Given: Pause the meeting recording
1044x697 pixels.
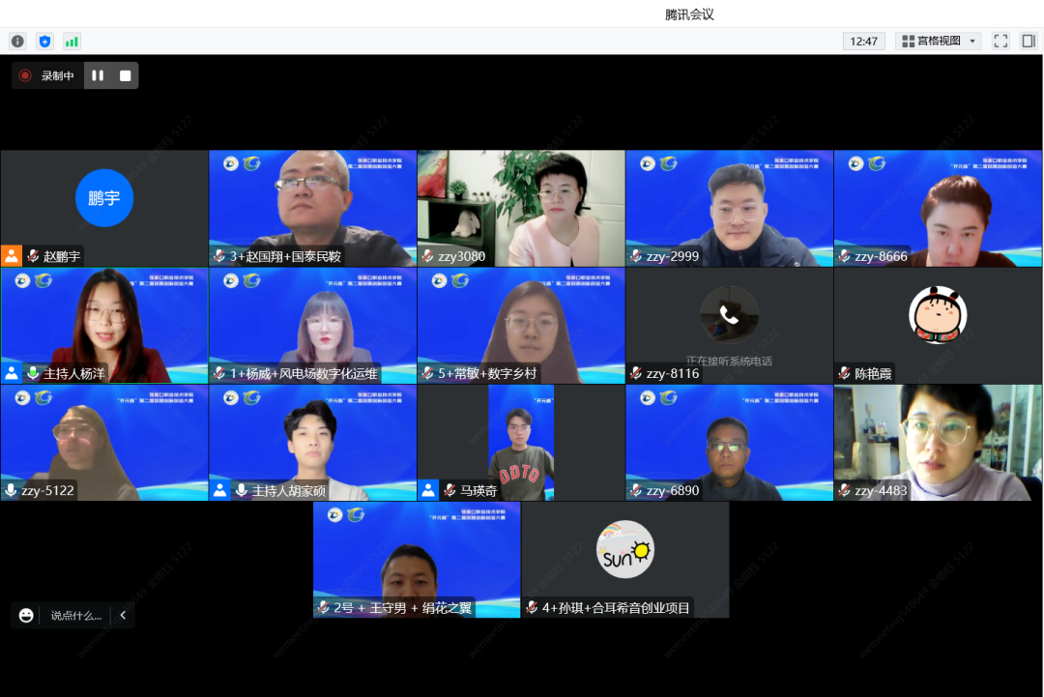Looking at the screenshot, I should point(98,75).
